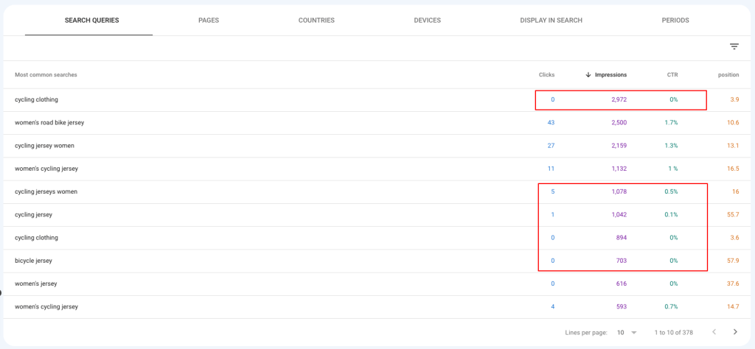The width and height of the screenshot is (755, 349).
Task: Click 'Most common searches' header
Action: (46, 74)
